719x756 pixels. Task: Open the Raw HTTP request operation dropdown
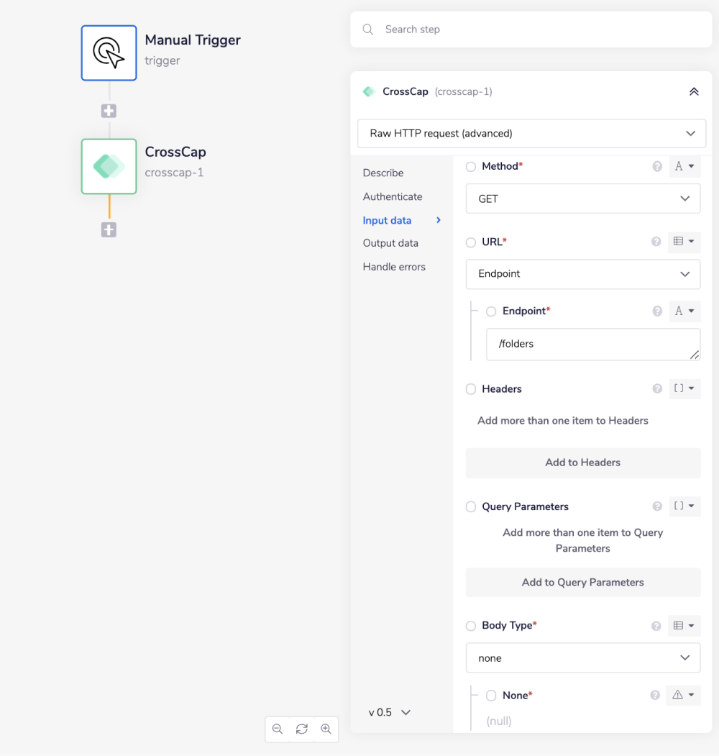531,134
